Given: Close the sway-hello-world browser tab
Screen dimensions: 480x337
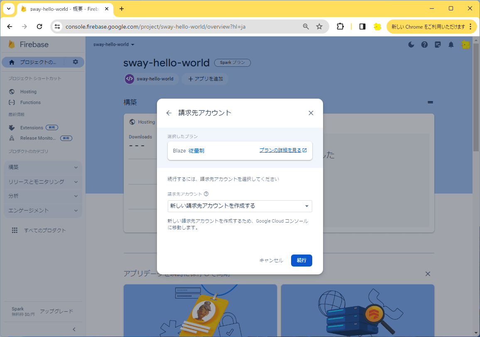Looking at the screenshot, I should click(107, 9).
